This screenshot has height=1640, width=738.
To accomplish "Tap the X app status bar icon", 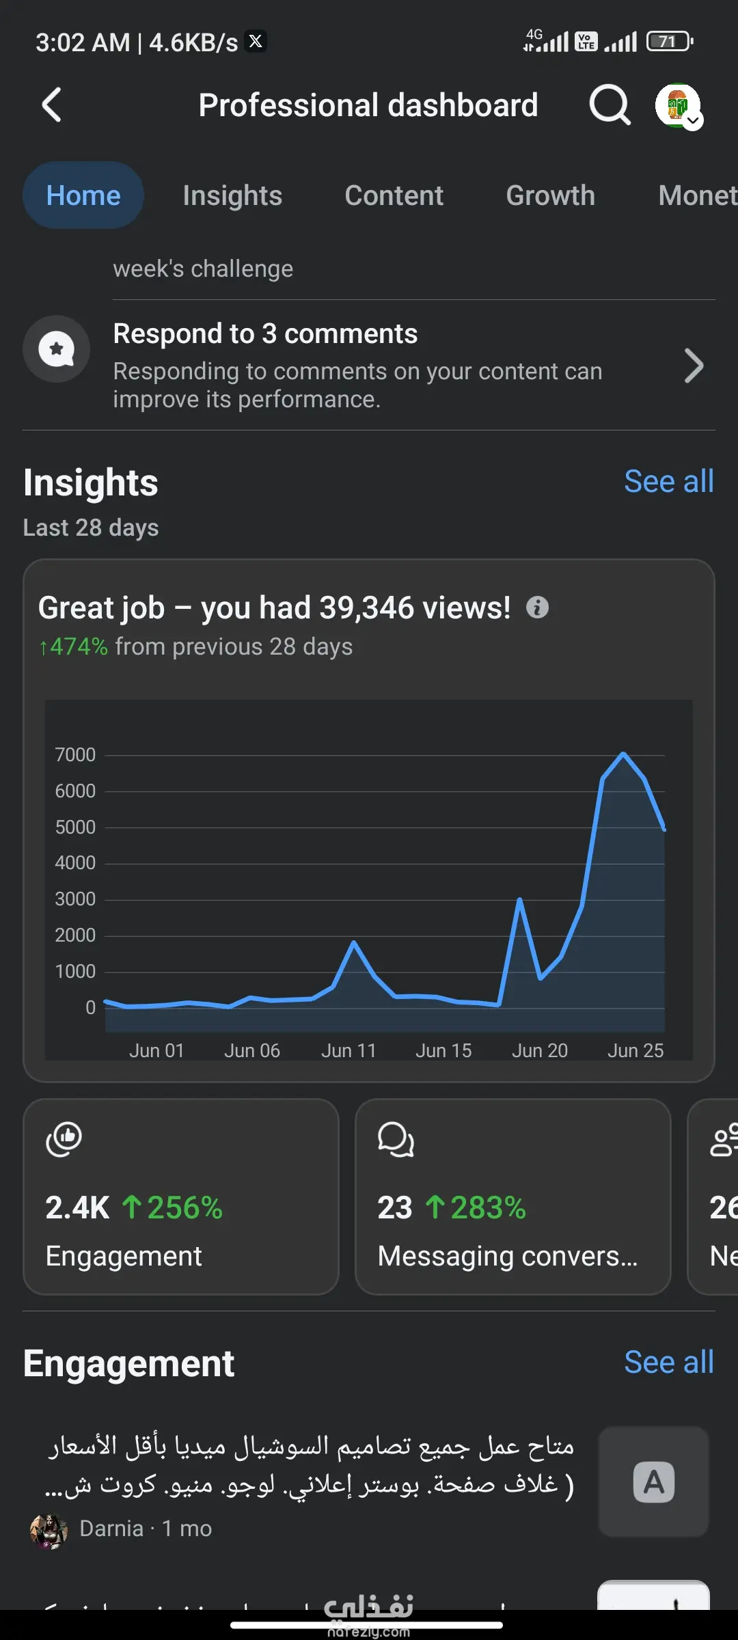I will 256,42.
